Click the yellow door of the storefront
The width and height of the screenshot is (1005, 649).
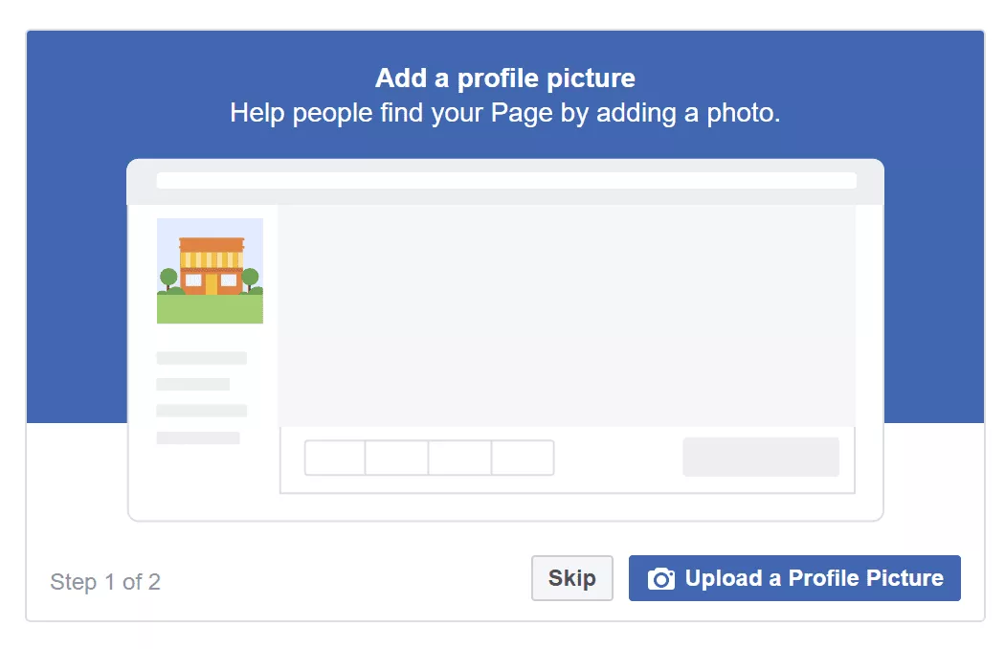[211, 284]
